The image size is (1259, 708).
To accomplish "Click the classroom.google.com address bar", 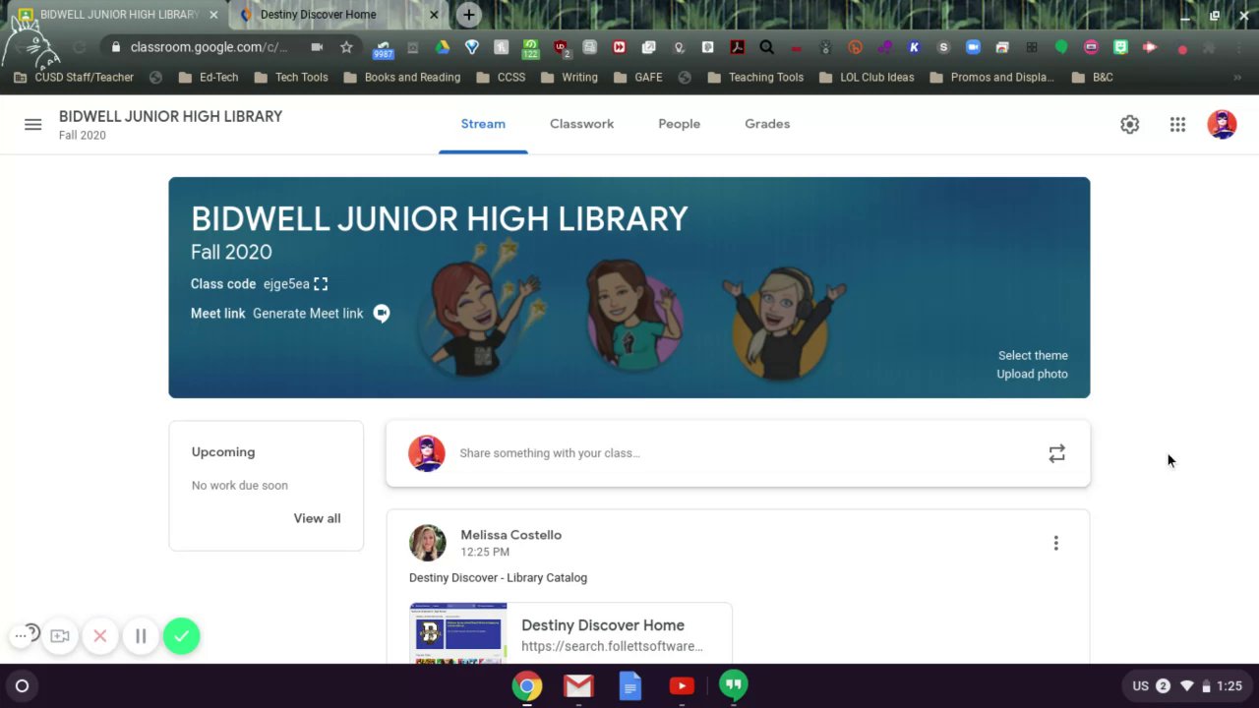I will [x=209, y=47].
